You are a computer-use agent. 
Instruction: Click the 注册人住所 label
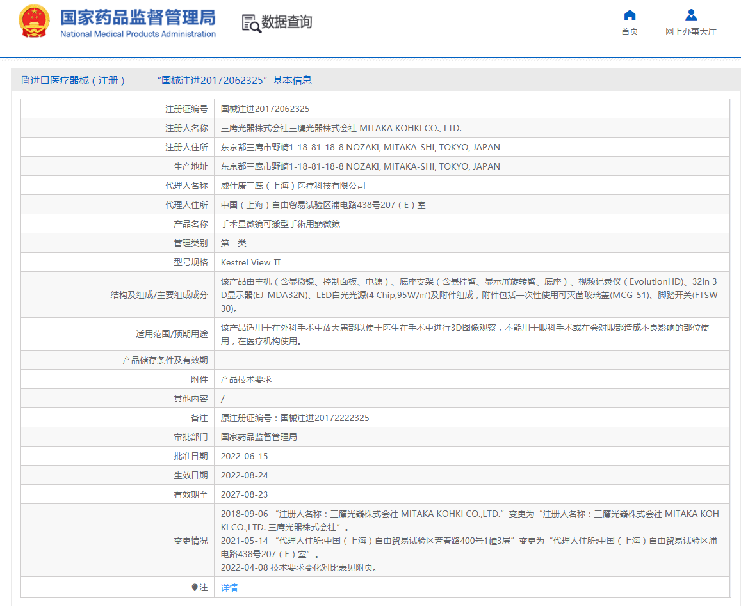tap(186, 147)
